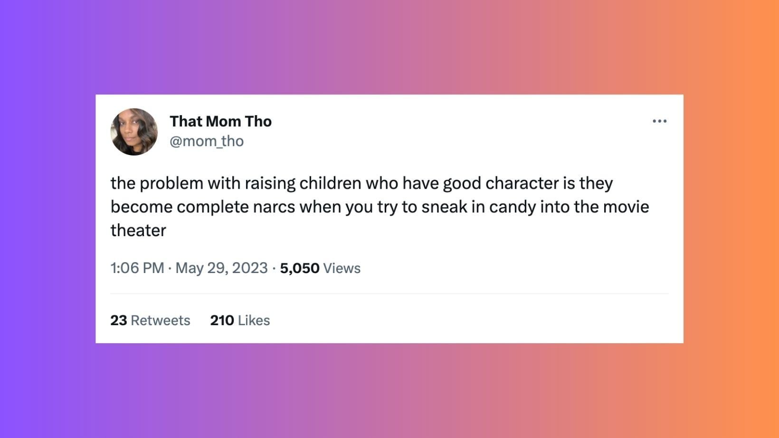Open the Retweets list label
This screenshot has height=438, width=779.
[160, 320]
